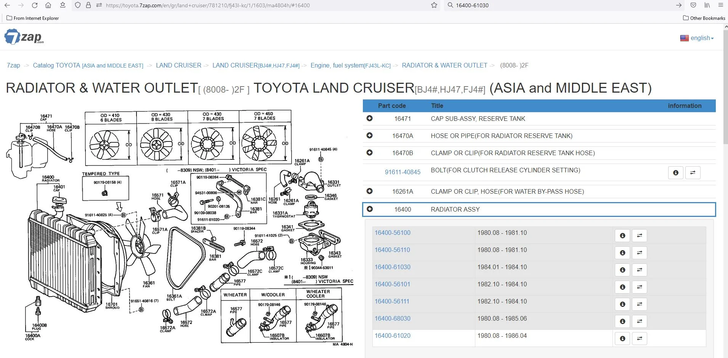Go back with browser back arrow

pyautogui.click(x=7, y=5)
